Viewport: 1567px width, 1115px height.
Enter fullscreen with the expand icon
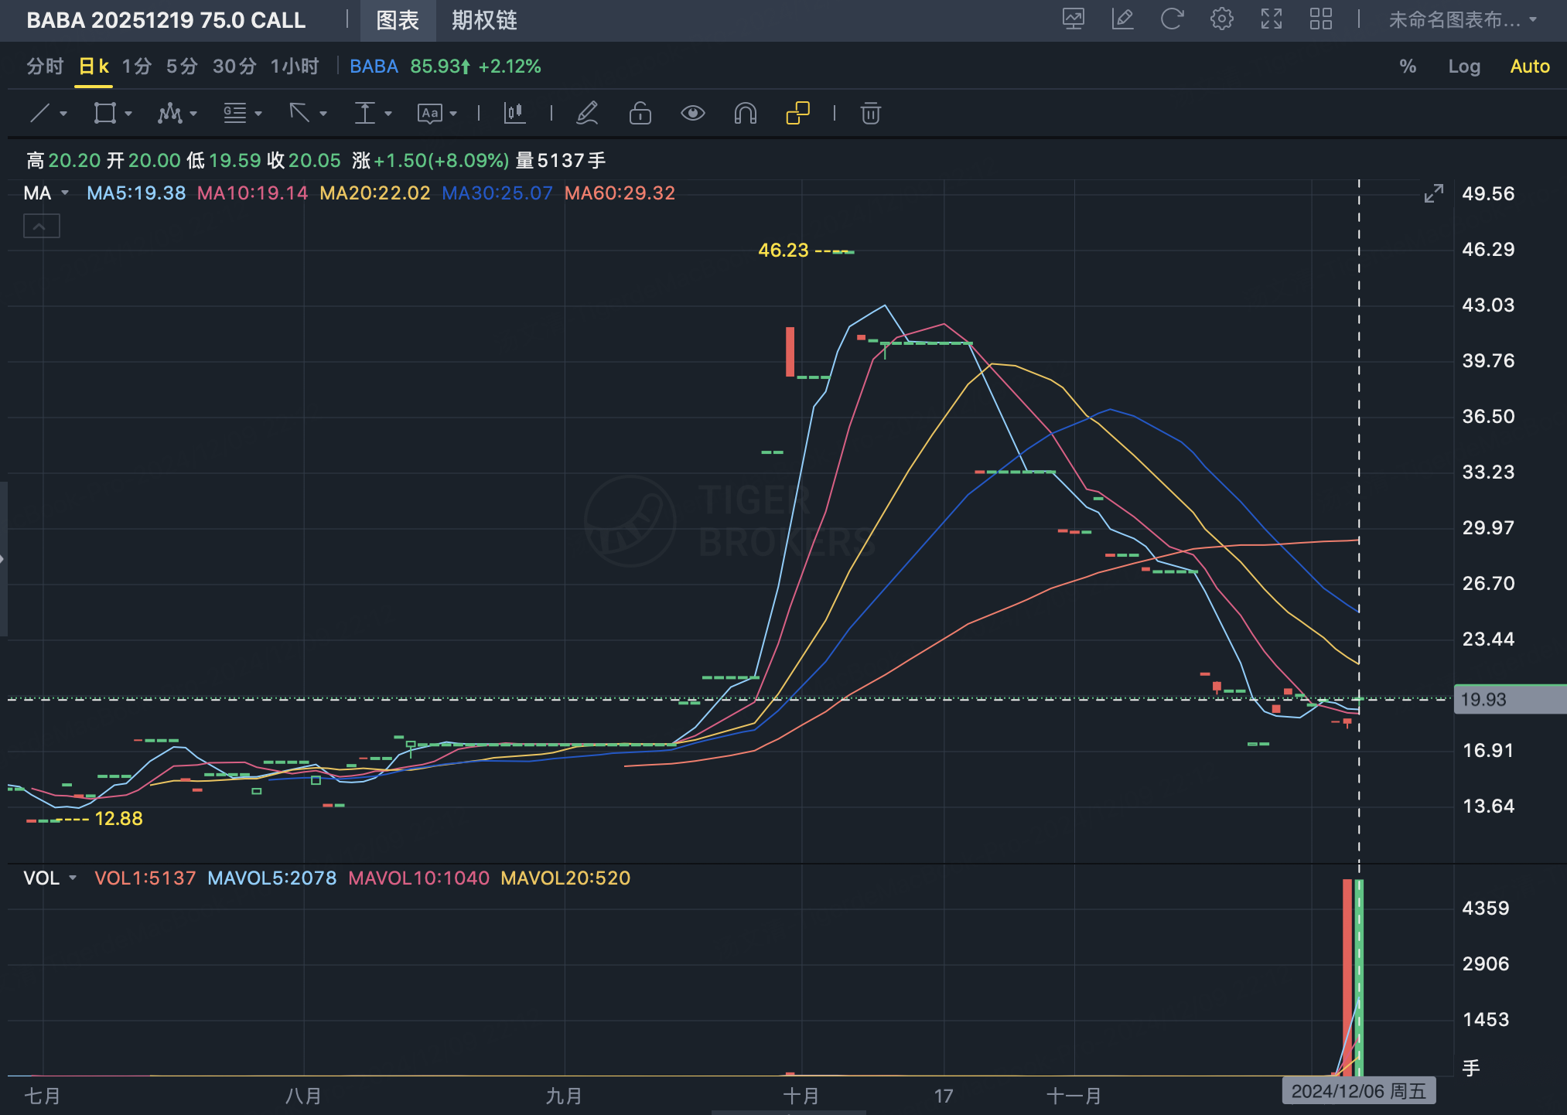pyautogui.click(x=1272, y=19)
